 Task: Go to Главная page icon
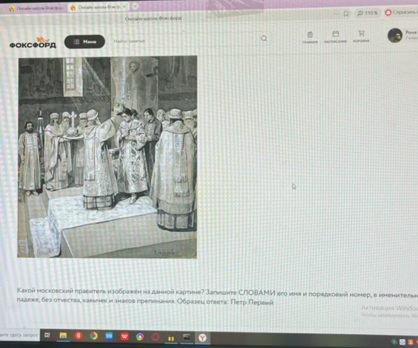pos(310,37)
